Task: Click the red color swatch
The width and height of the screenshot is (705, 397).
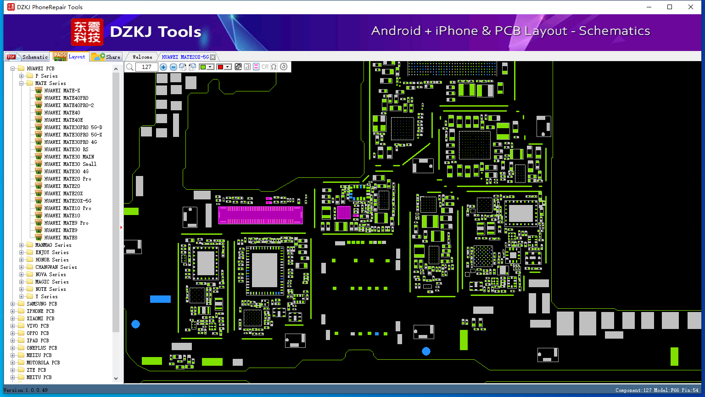Action: 220,67
